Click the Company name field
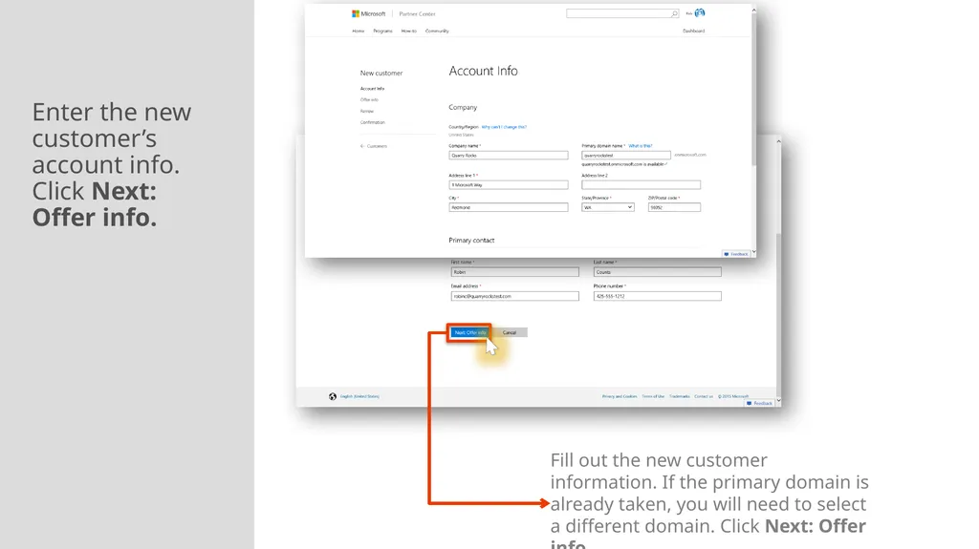 pyautogui.click(x=509, y=156)
